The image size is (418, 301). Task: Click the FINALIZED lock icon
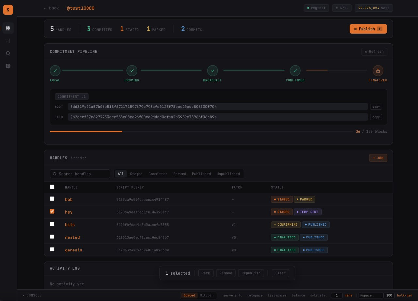tap(378, 70)
